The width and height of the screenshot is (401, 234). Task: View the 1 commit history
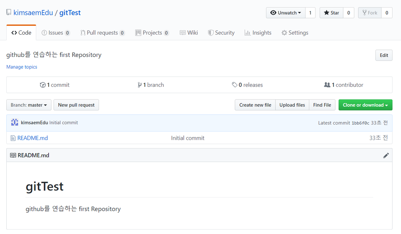click(x=55, y=85)
